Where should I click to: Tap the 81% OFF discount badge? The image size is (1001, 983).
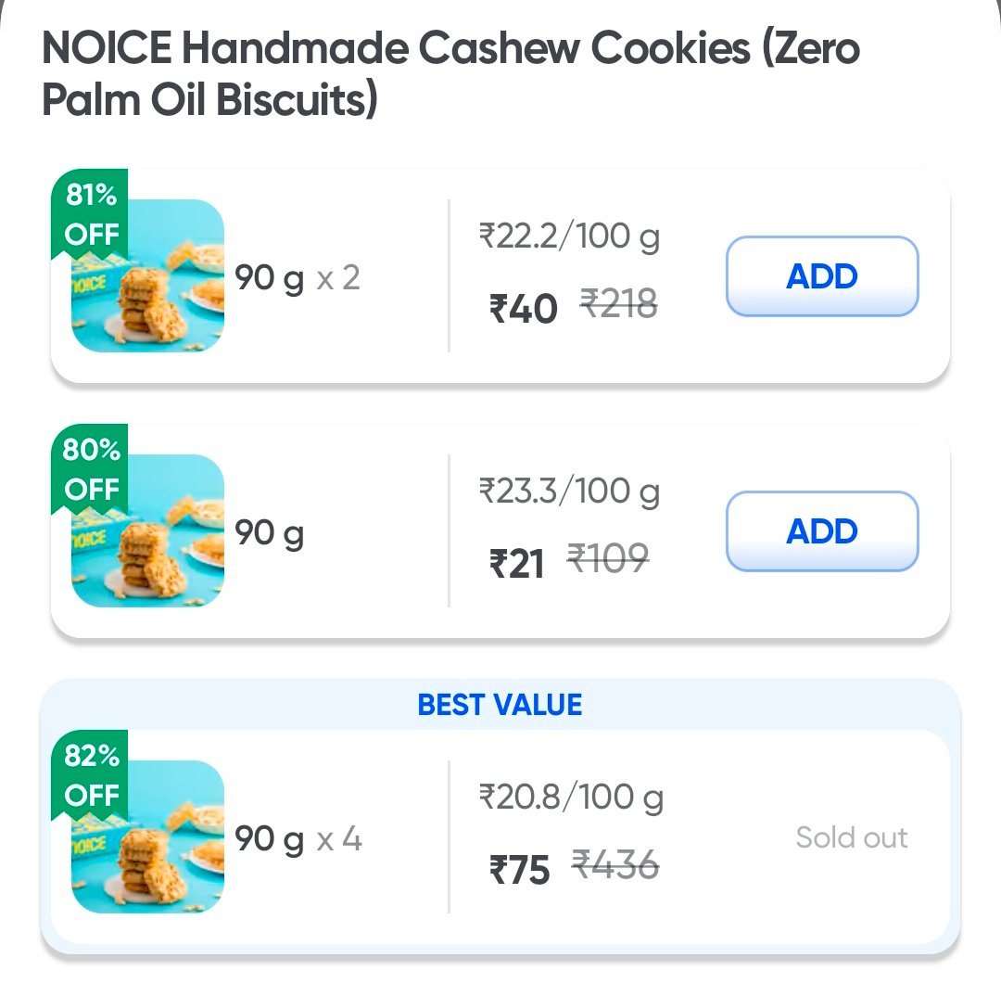pyautogui.click(x=90, y=215)
